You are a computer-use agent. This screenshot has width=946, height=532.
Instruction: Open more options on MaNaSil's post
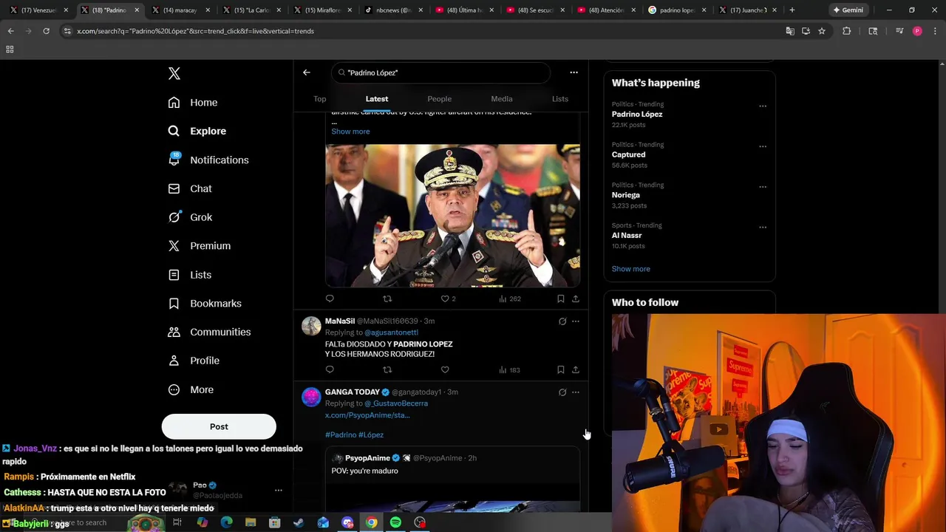pos(576,321)
